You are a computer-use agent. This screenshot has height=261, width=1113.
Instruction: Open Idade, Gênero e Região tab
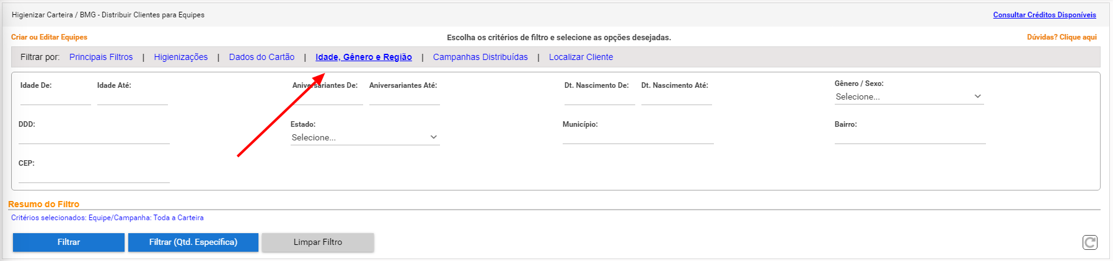364,57
